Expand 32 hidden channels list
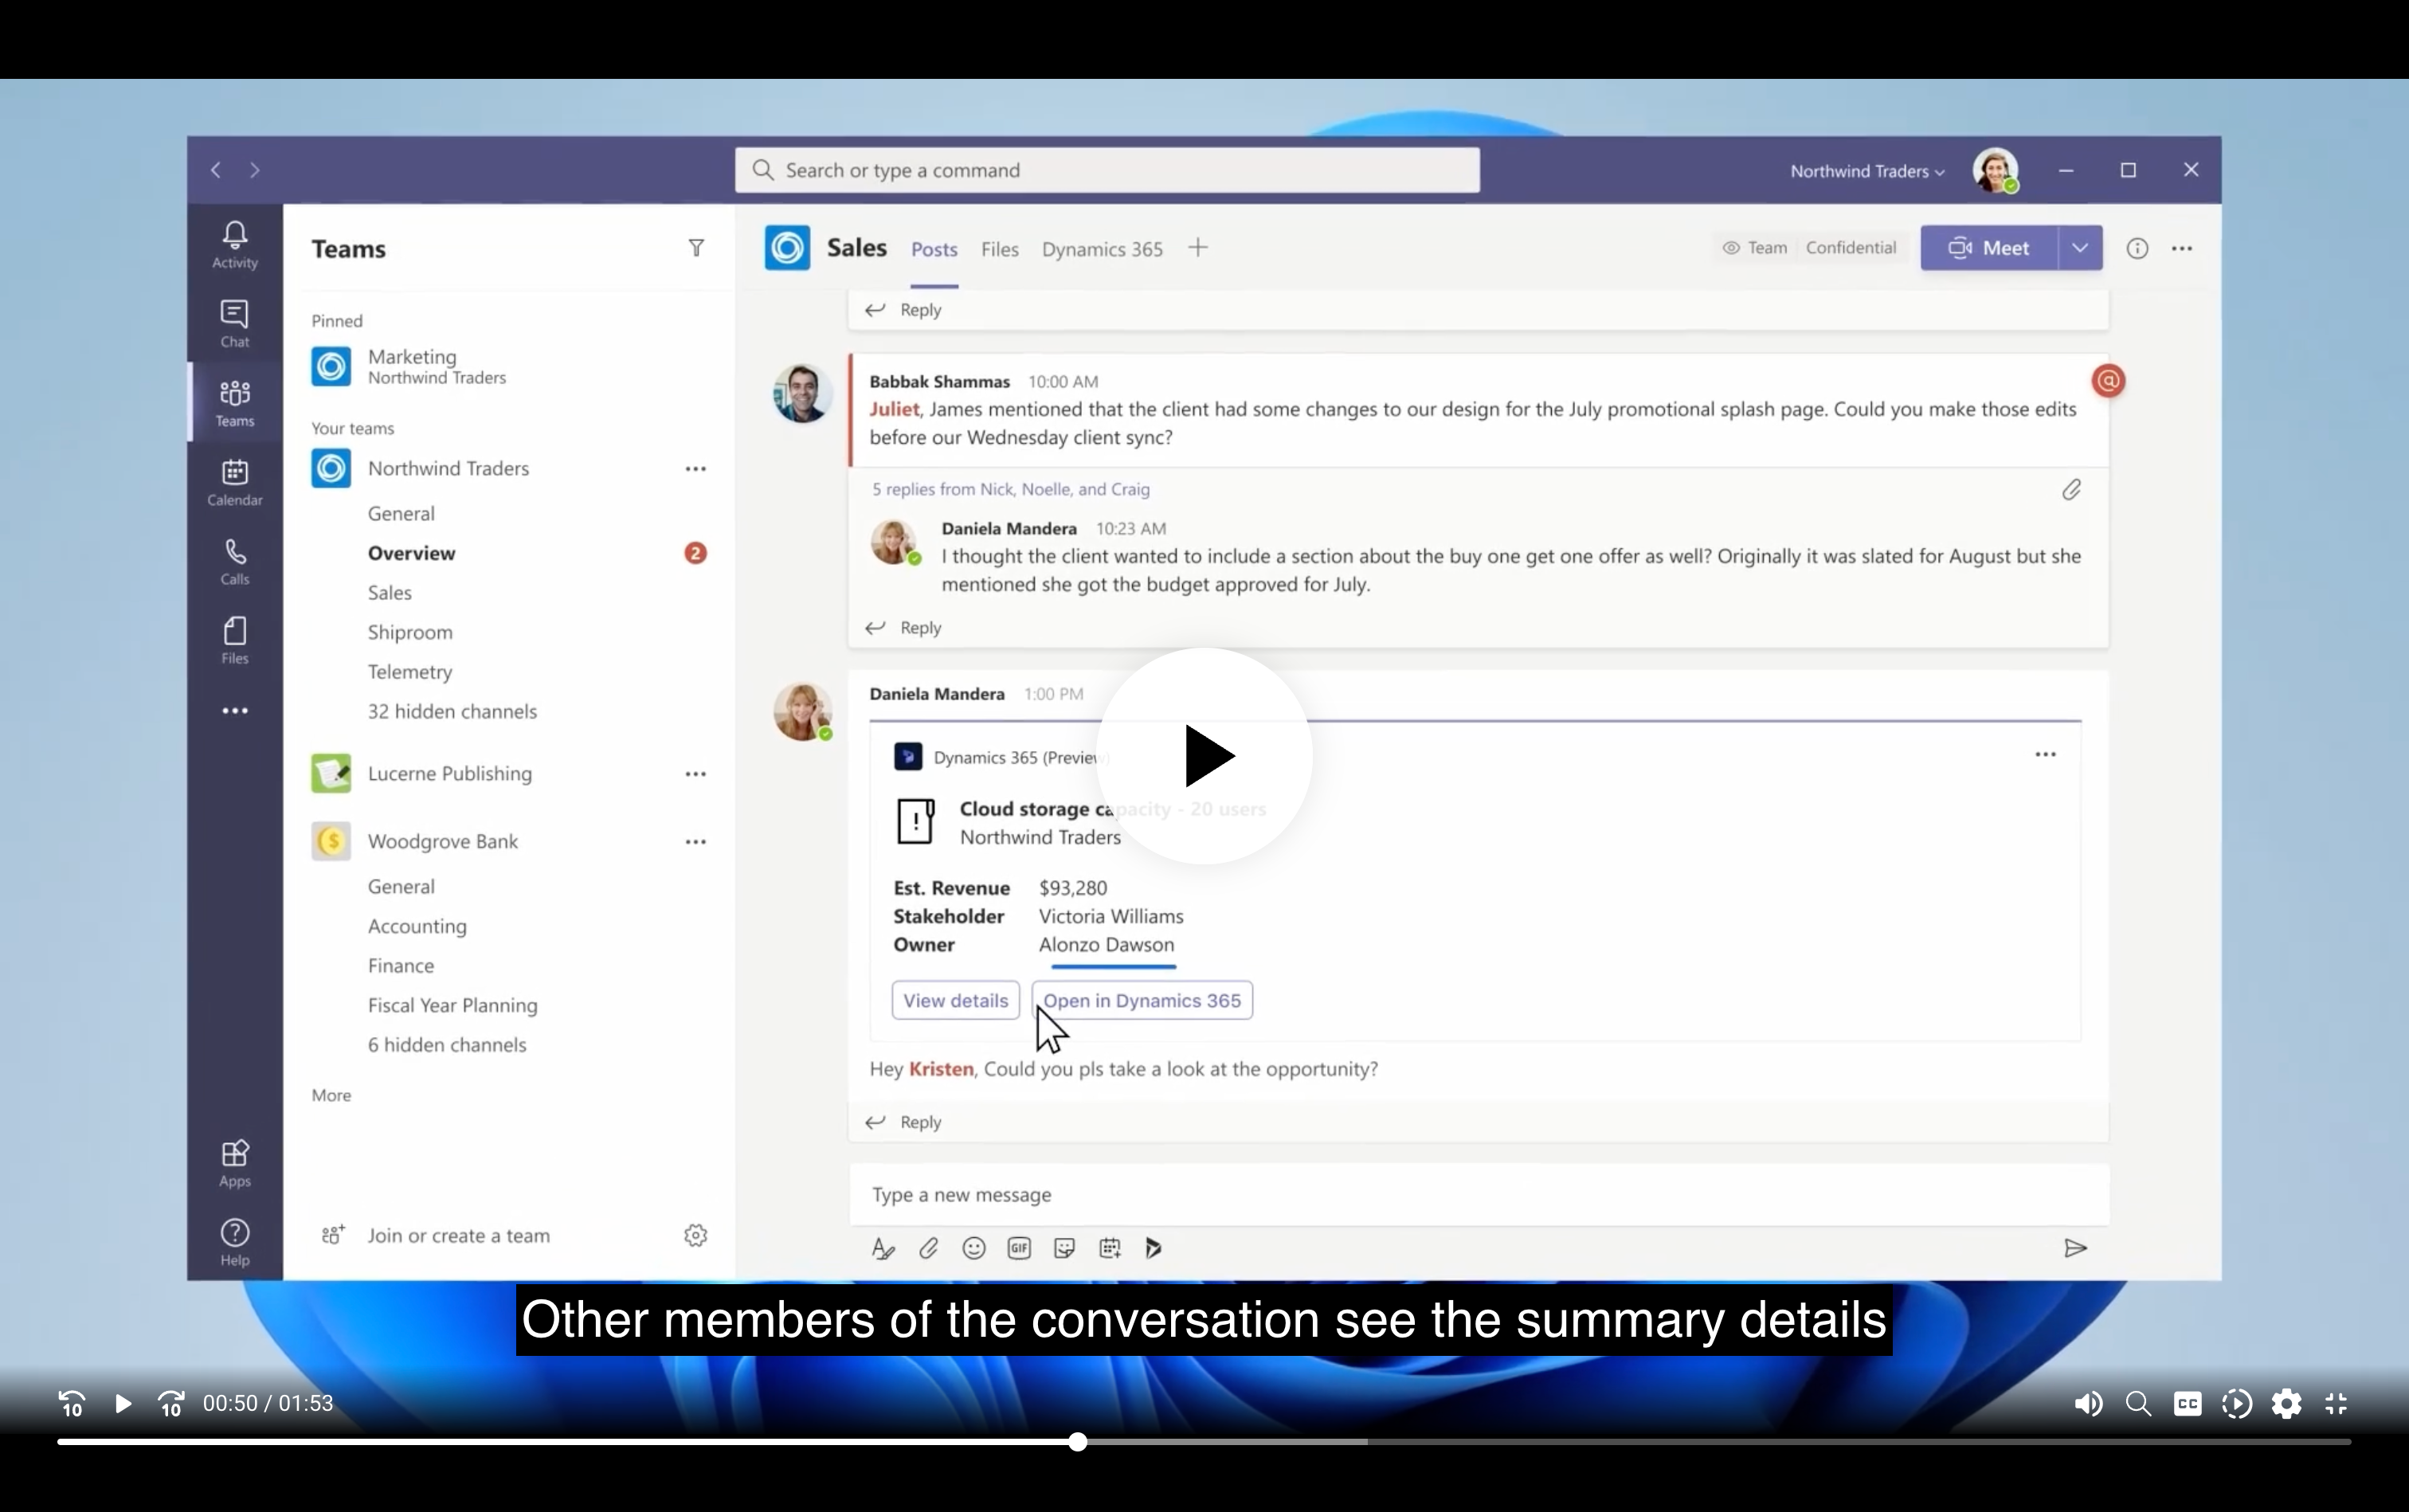Screen dimensions: 2409x1512 coord(452,711)
